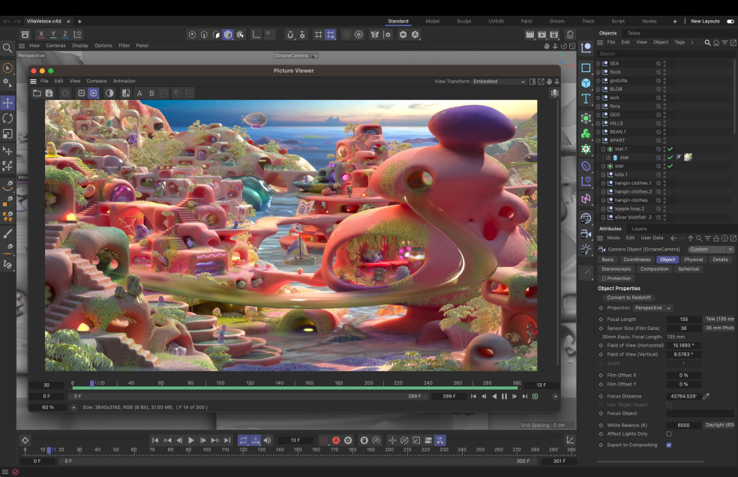Open the Coordinates attribute tab
Image resolution: width=738 pixels, height=477 pixels.
[x=637, y=259]
